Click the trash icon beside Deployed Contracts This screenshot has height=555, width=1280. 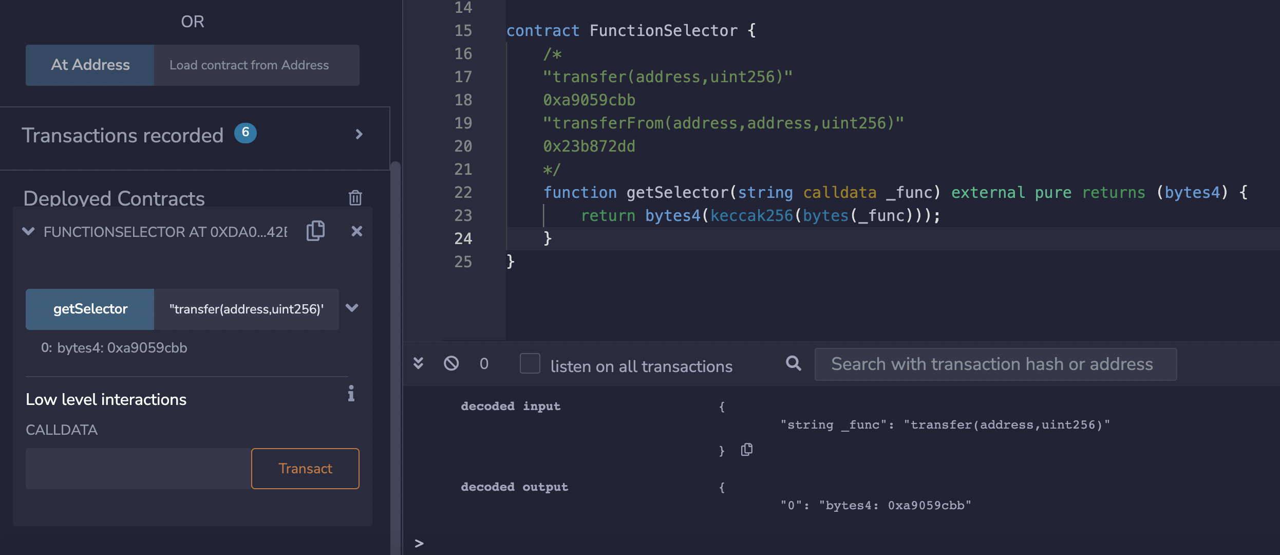pos(355,198)
